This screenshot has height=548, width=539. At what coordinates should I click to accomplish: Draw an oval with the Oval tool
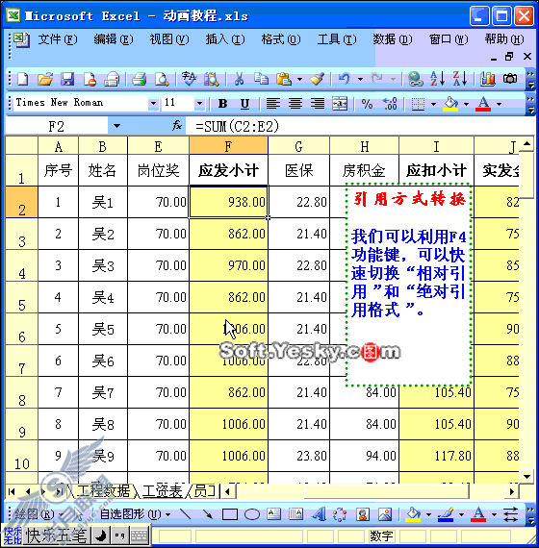click(x=252, y=514)
